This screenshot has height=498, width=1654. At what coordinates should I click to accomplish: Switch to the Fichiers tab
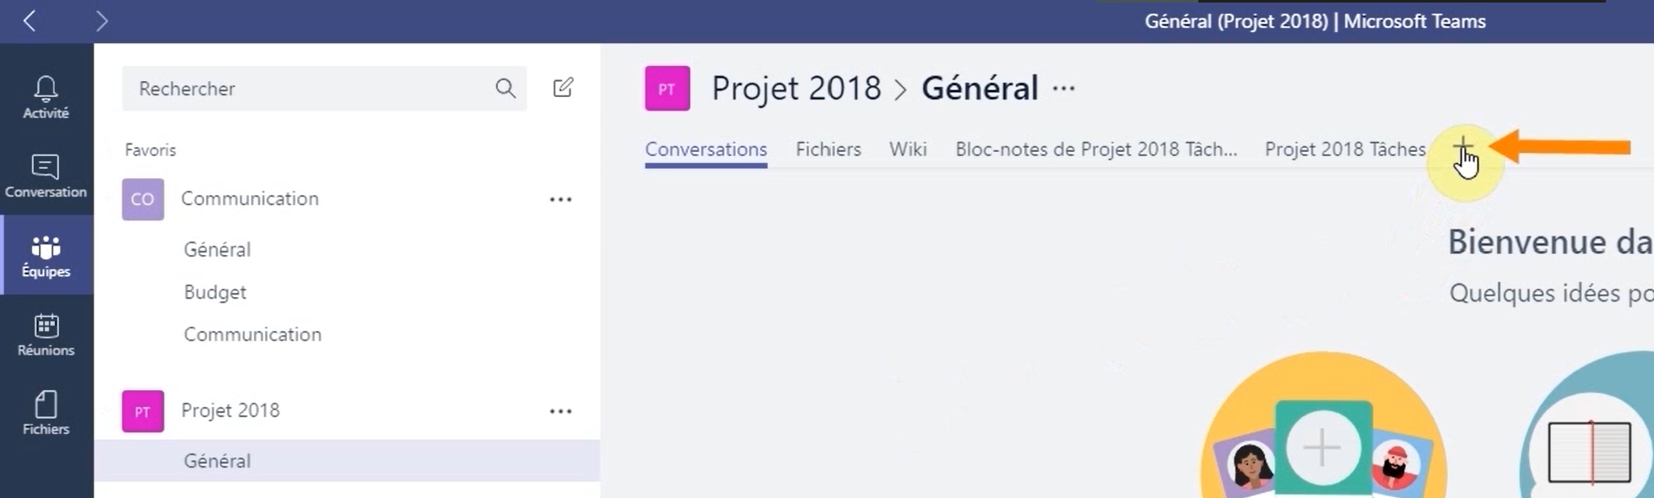(x=828, y=149)
